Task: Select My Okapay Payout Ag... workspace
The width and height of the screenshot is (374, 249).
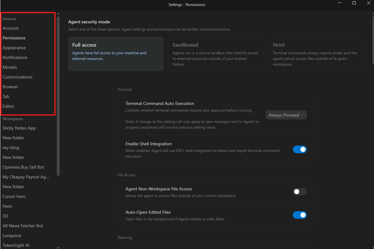Action: coord(26,177)
